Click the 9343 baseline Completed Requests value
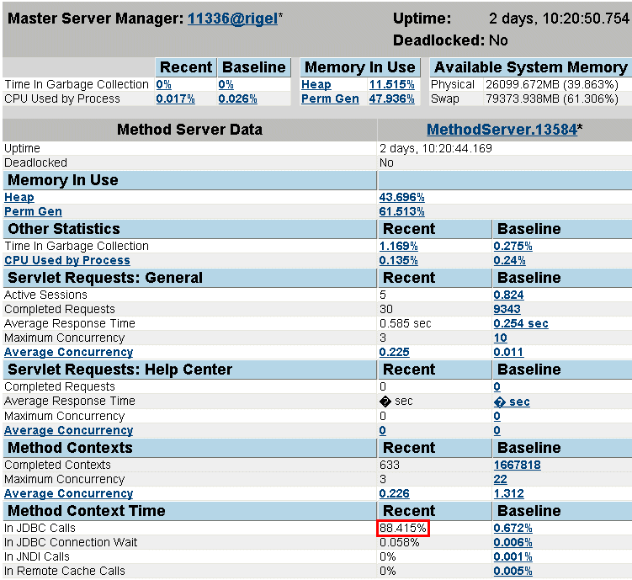632x580 pixels. coord(507,309)
